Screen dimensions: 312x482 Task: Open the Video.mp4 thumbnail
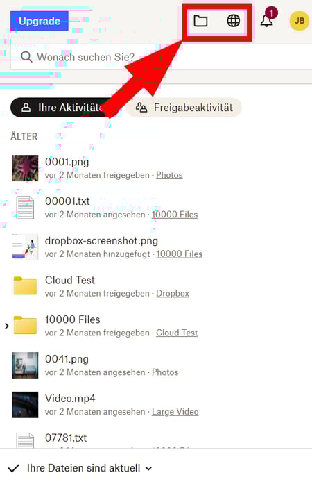(x=25, y=404)
